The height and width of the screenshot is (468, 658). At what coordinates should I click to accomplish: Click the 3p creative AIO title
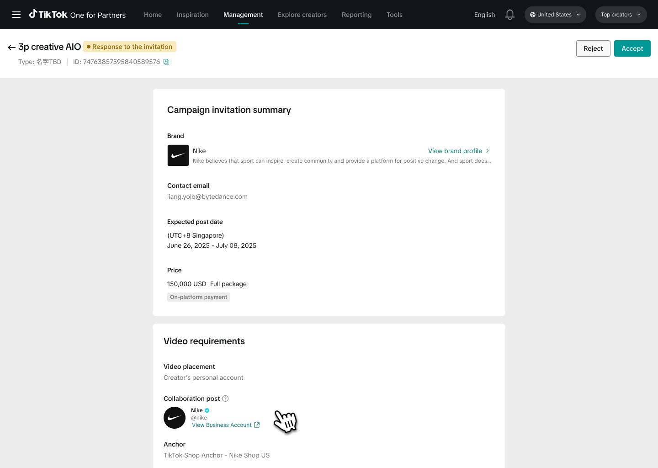pyautogui.click(x=49, y=47)
